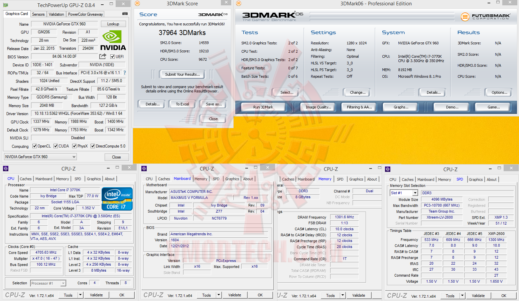Click the Intel Core i7 logo badge
Image resolution: width=519 pixels, height=301 pixels.
117,199
